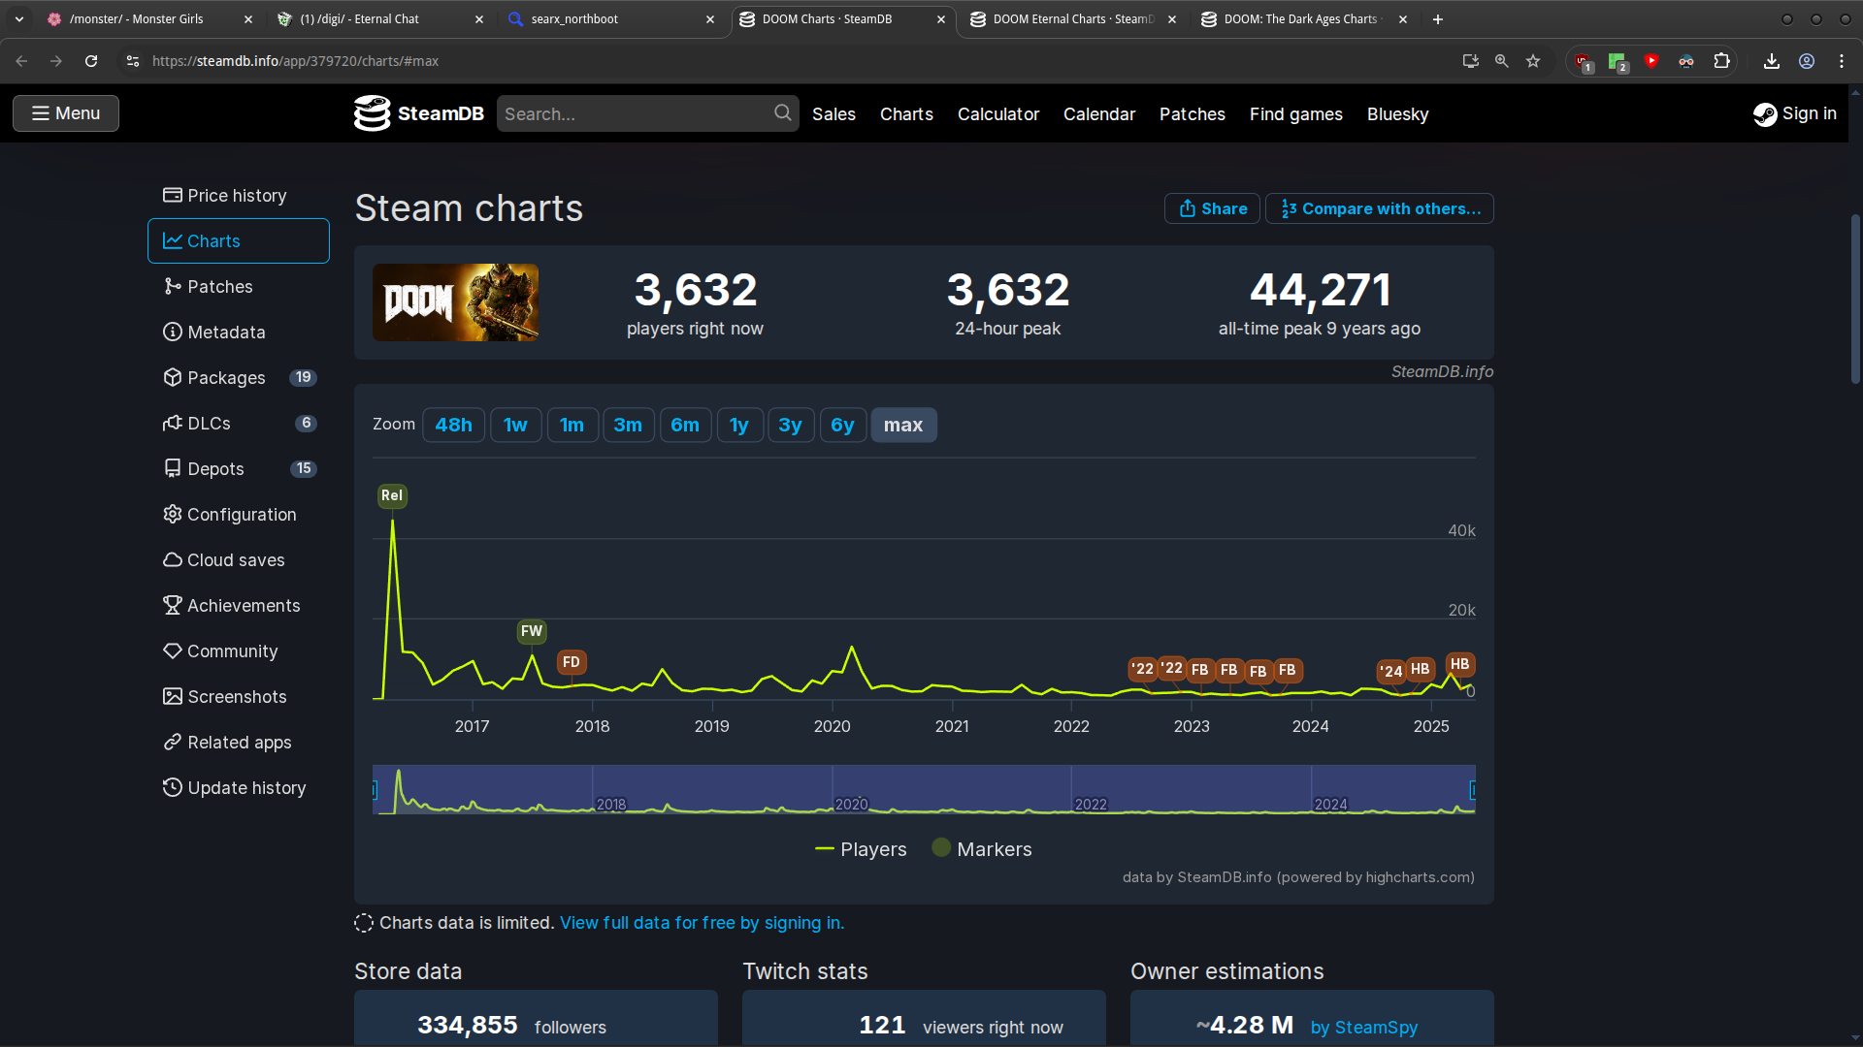Open the Bluesky nav link
Viewport: 1863px width, 1047px height.
(1398, 113)
